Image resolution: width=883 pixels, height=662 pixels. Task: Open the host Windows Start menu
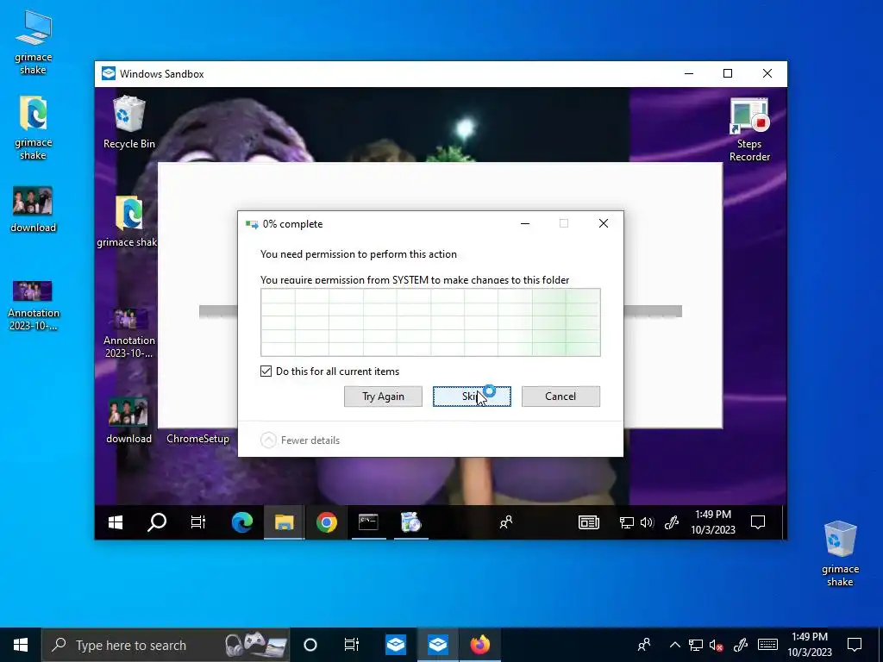(21, 645)
